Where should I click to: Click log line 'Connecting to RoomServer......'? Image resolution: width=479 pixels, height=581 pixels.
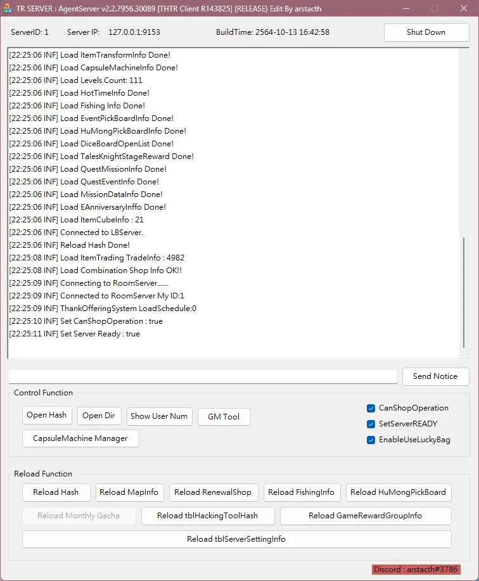pos(89,283)
